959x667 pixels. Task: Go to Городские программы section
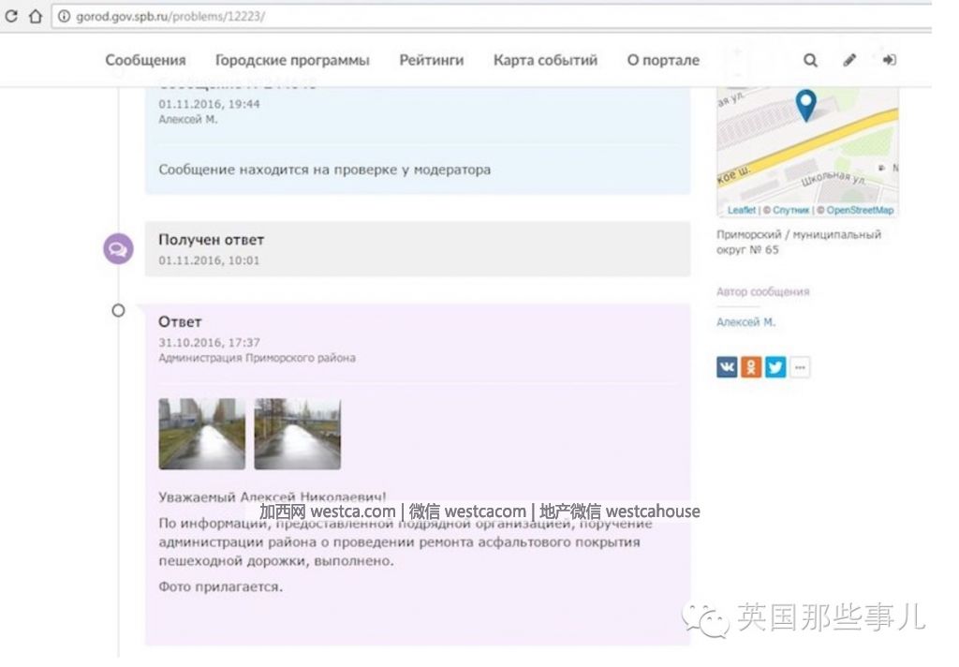coord(292,60)
